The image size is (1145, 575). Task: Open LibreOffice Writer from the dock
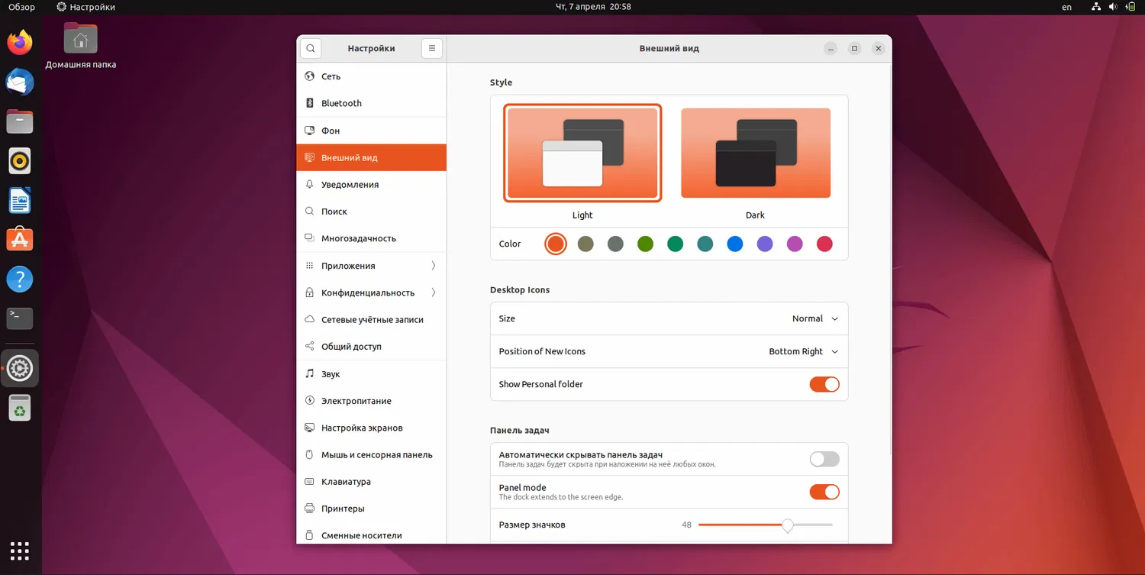tap(20, 201)
